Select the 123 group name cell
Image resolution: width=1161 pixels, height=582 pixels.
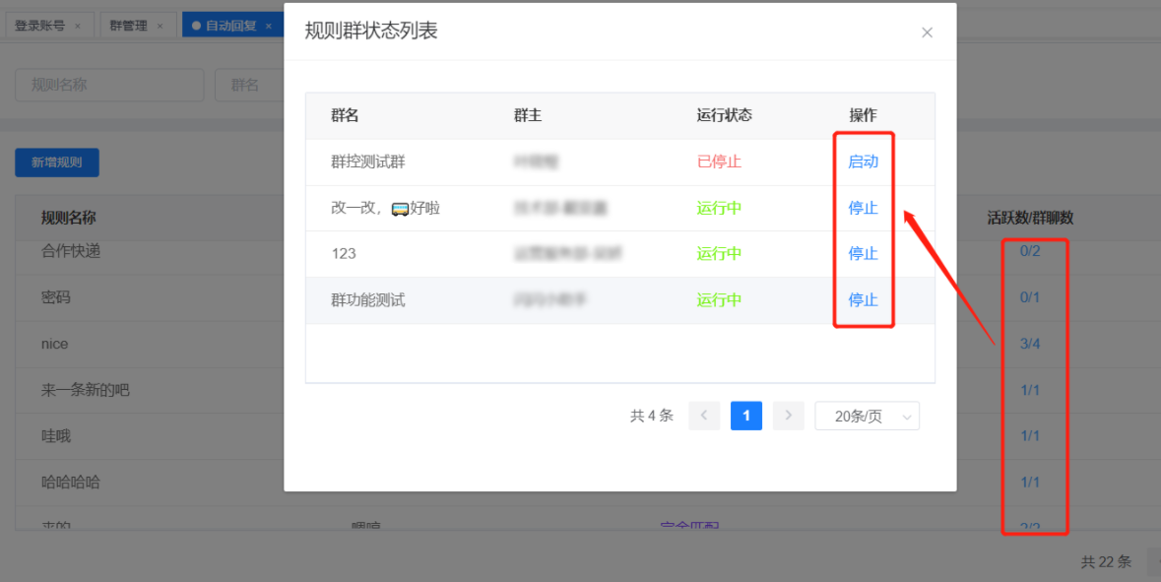[x=344, y=253]
